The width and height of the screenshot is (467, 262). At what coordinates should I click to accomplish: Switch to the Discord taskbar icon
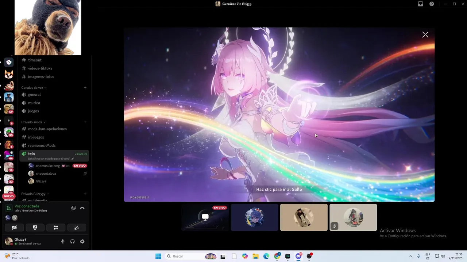(298, 256)
